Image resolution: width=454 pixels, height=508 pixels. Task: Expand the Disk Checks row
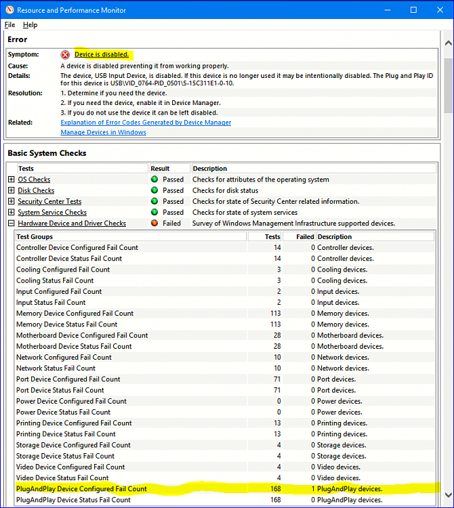[x=12, y=190]
